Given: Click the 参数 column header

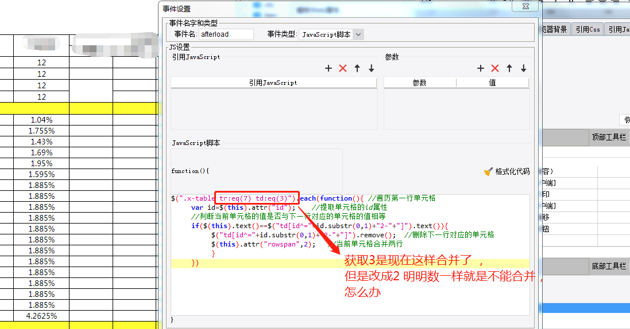Looking at the screenshot, I should pyautogui.click(x=420, y=83).
